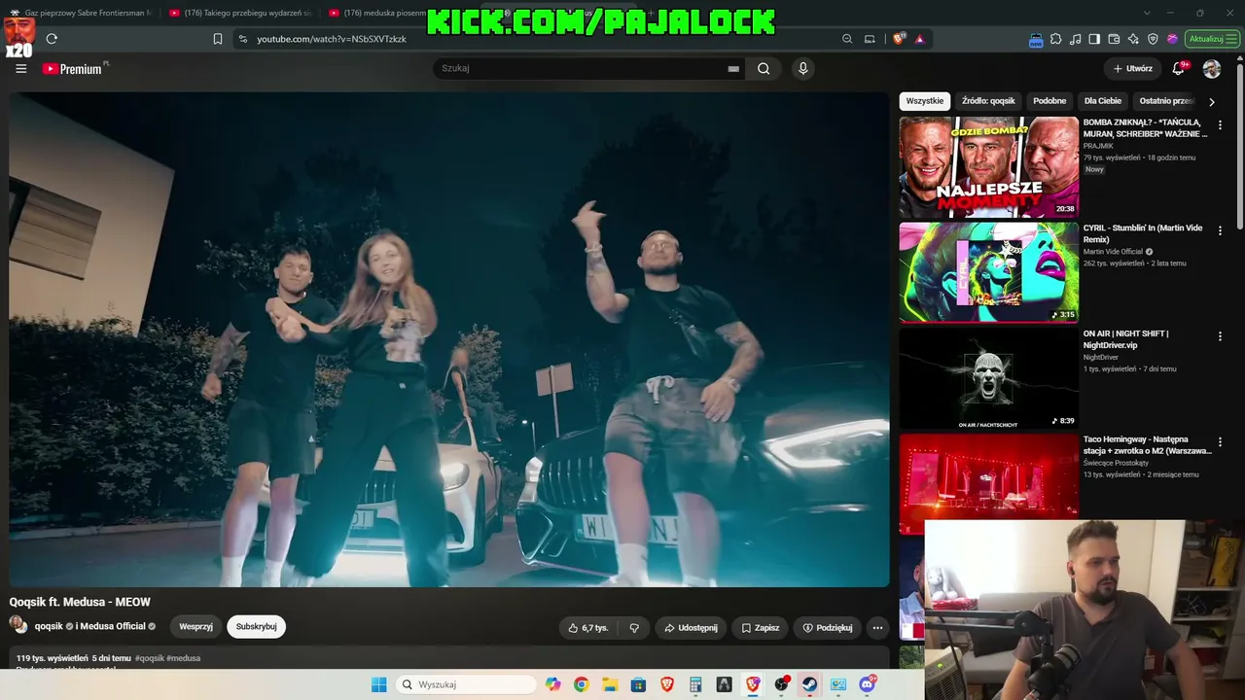The image size is (1245, 700).
Task: Open Steam from the taskbar
Action: tap(809, 684)
